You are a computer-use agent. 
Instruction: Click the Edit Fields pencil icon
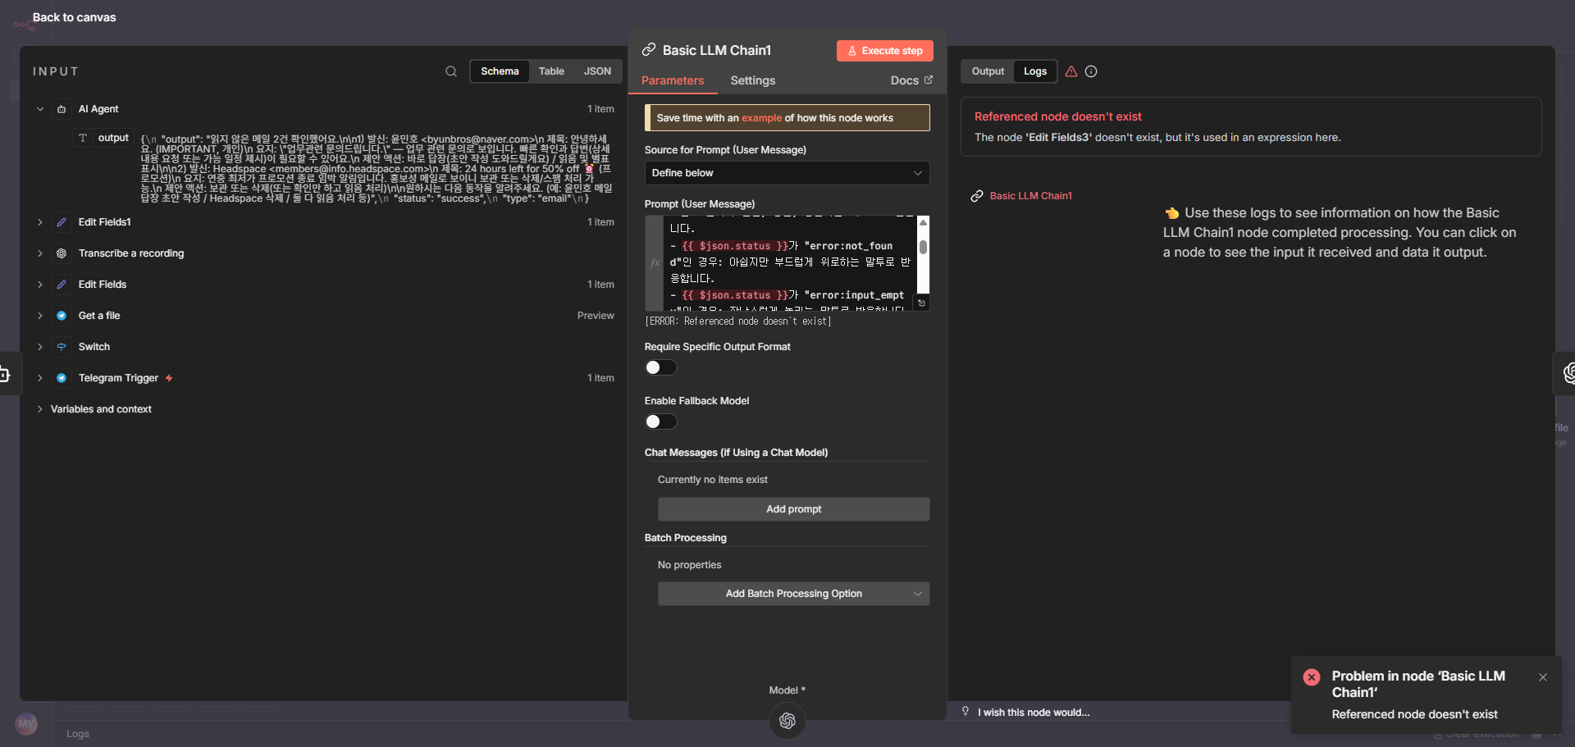tap(62, 285)
